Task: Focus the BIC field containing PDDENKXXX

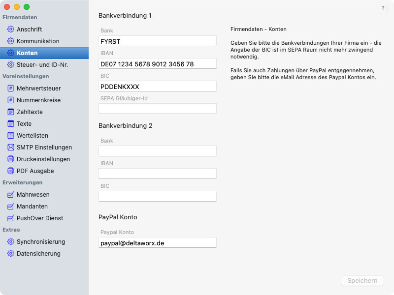Action: pyautogui.click(x=158, y=87)
